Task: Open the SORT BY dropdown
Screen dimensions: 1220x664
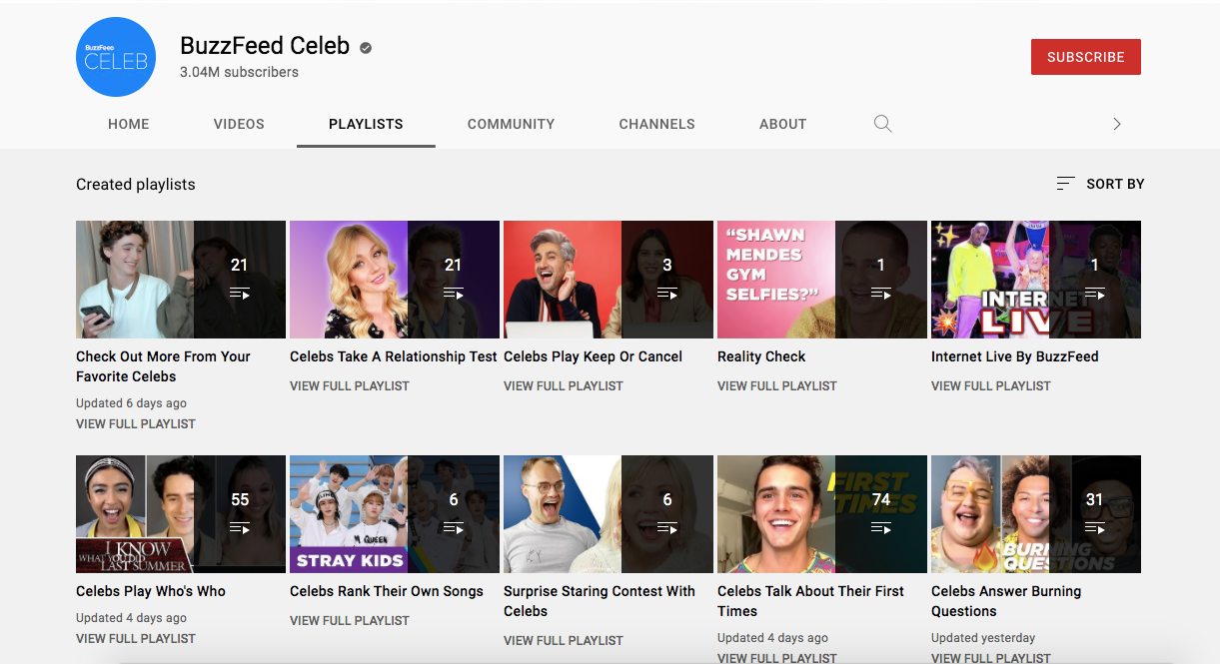Action: pos(1100,184)
